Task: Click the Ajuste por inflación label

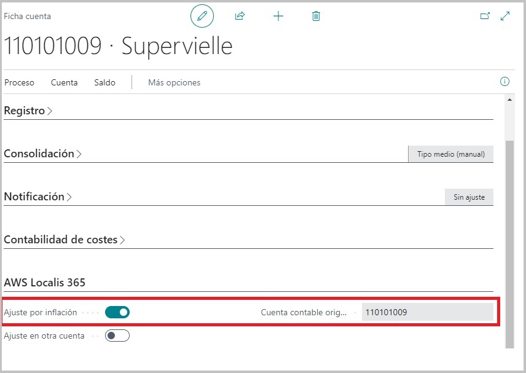Action: 41,312
